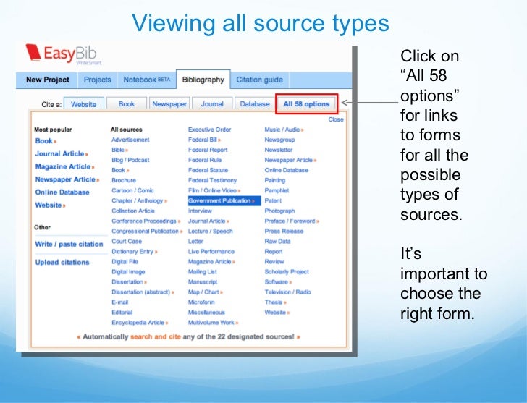Open the Citation guide tab
Screen dimensions: 527x403
259,80
